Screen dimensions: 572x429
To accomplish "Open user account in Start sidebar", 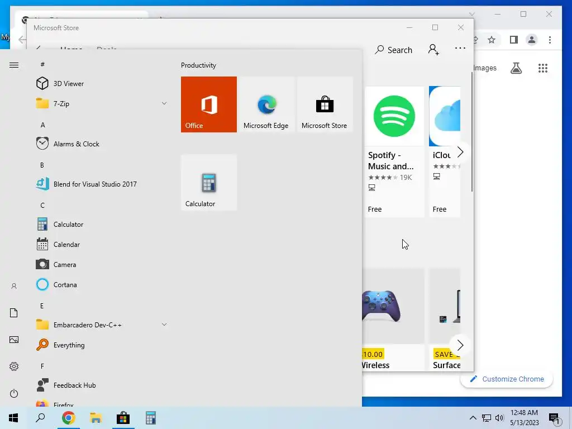I will (x=14, y=286).
